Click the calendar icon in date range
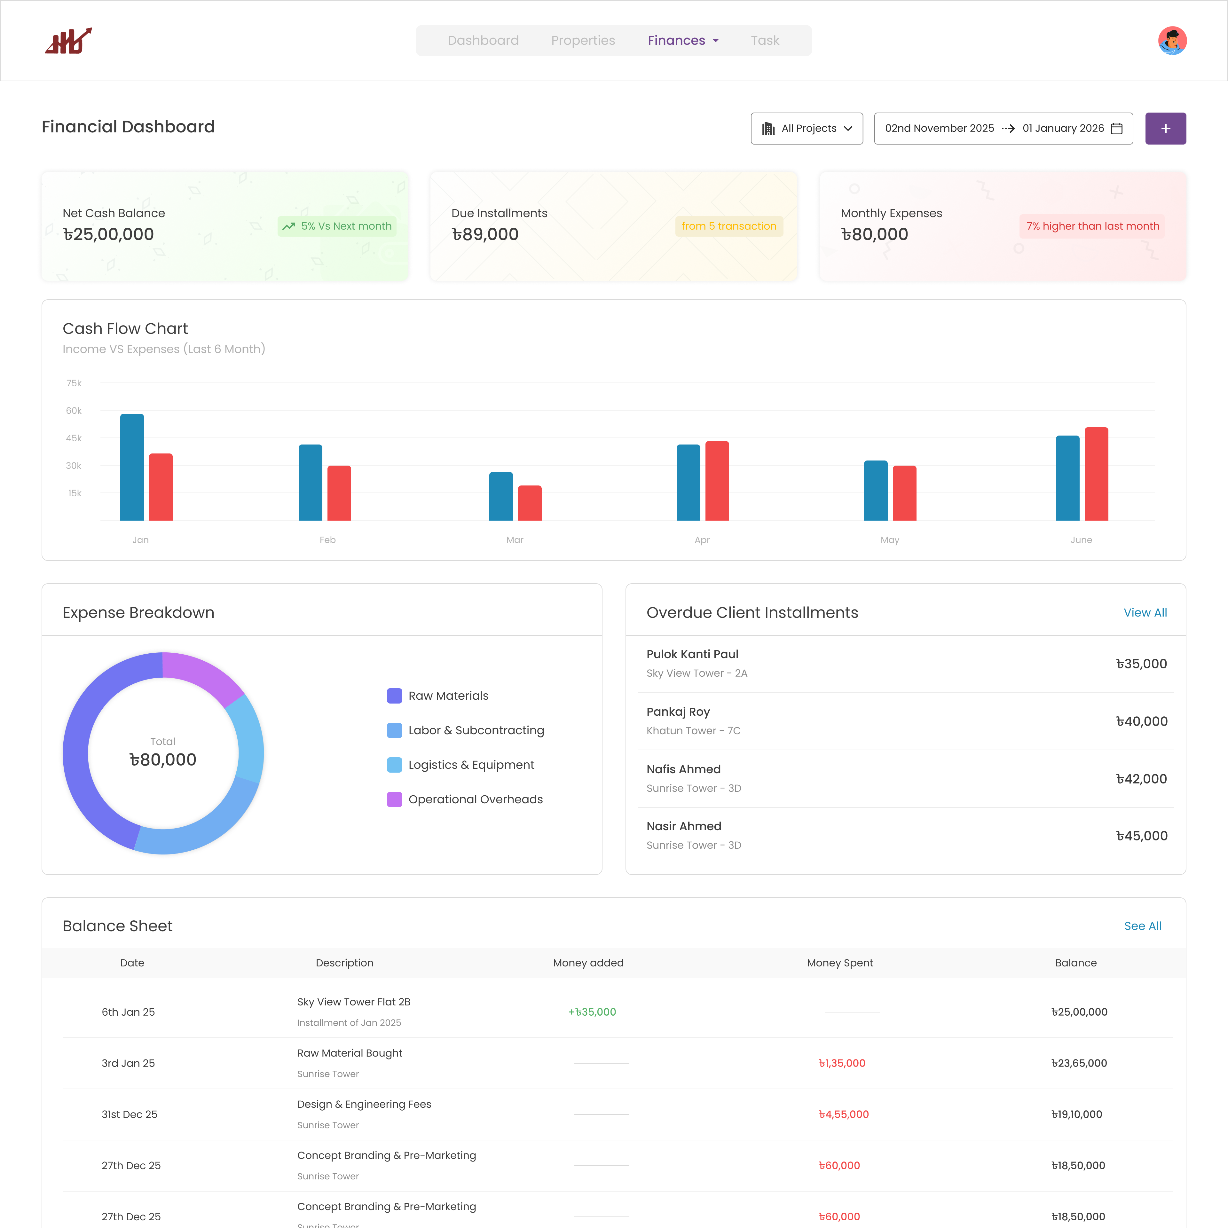The height and width of the screenshot is (1228, 1228). [x=1117, y=128]
